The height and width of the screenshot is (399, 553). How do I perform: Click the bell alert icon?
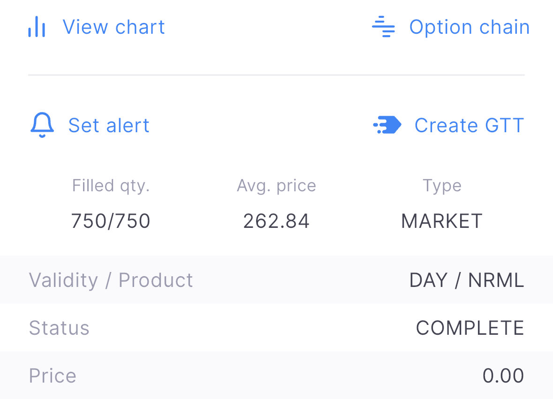click(x=42, y=125)
